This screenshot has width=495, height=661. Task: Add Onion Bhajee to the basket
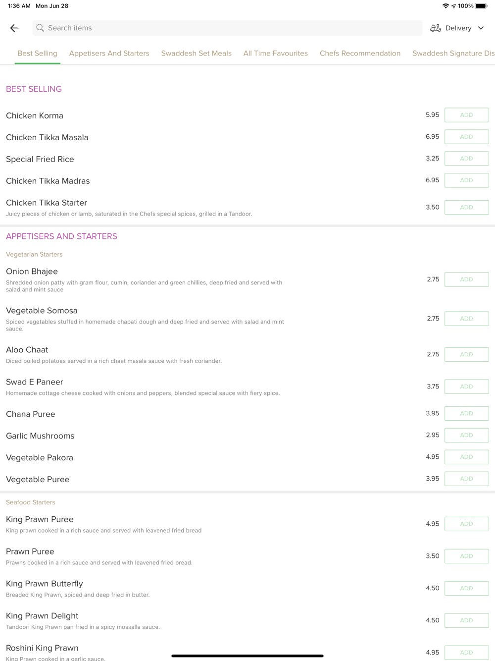point(466,279)
